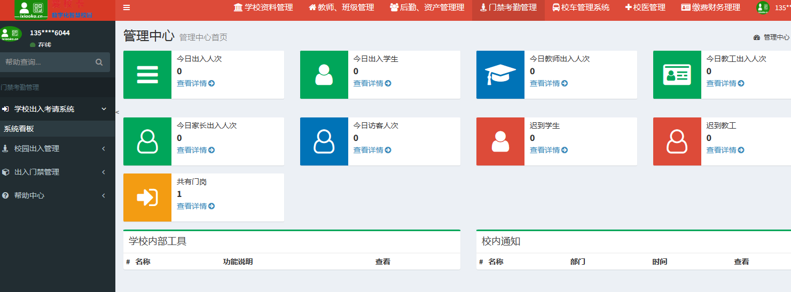Image resolution: width=791 pixels, height=292 pixels.
Task: Click the search magnifier icon
Action: point(99,62)
